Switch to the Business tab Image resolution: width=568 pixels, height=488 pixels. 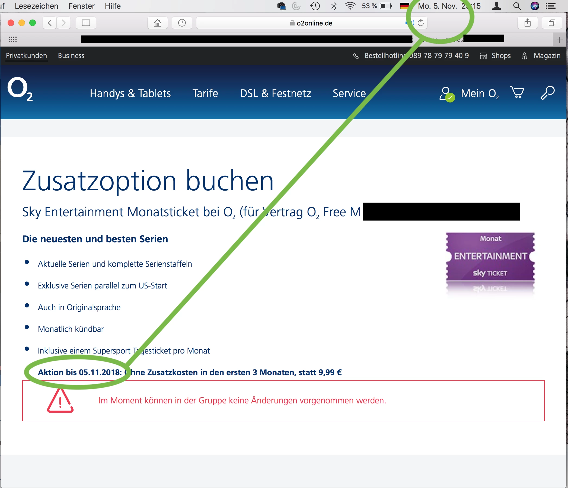click(71, 56)
